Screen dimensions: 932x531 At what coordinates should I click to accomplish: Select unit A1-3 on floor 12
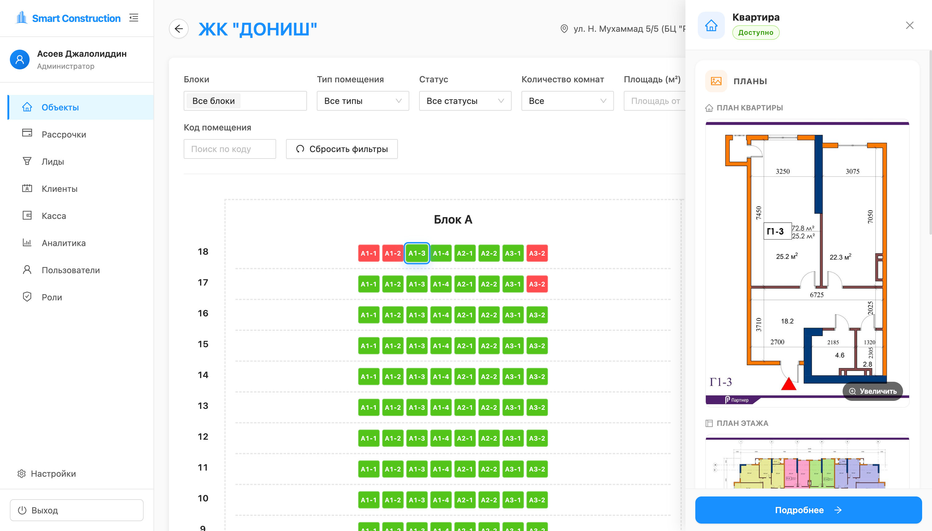(x=417, y=438)
